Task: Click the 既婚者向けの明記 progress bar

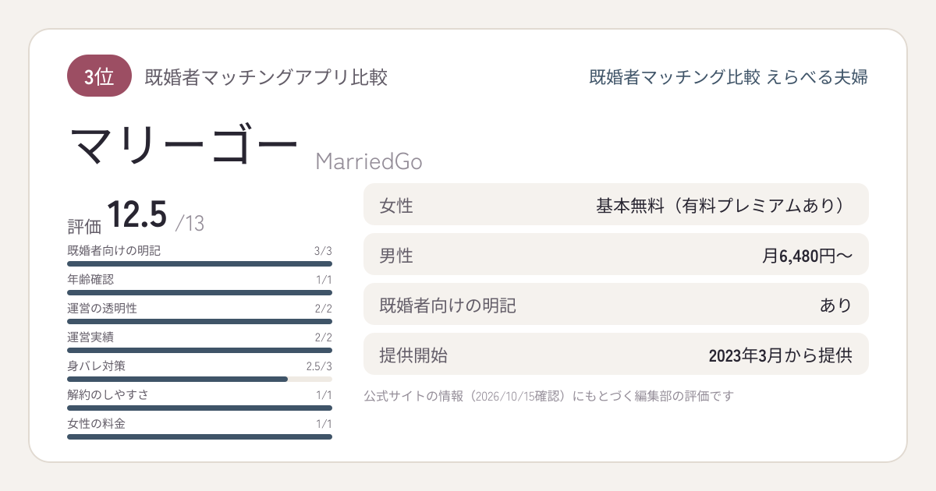Action: (x=200, y=264)
